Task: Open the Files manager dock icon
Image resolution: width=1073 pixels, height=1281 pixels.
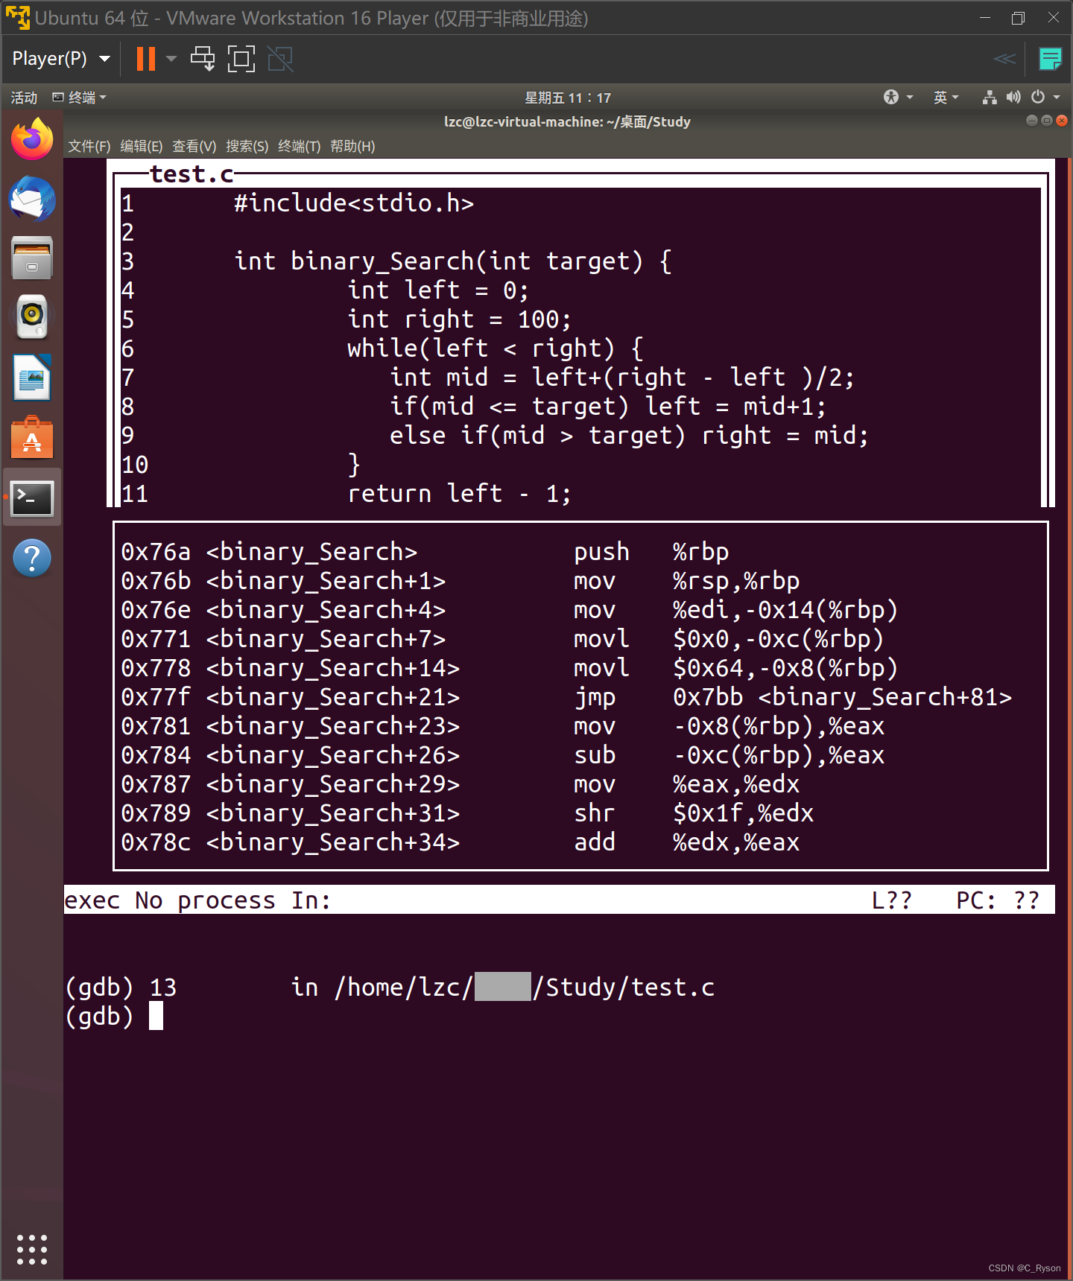Action: (x=32, y=258)
